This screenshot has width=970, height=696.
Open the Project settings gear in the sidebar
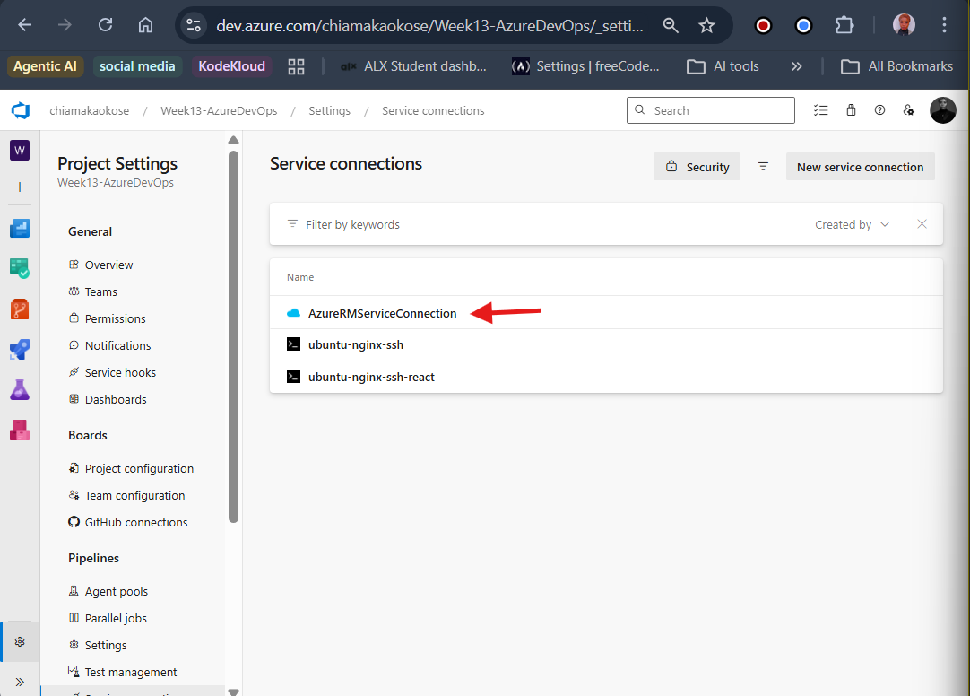pos(20,642)
